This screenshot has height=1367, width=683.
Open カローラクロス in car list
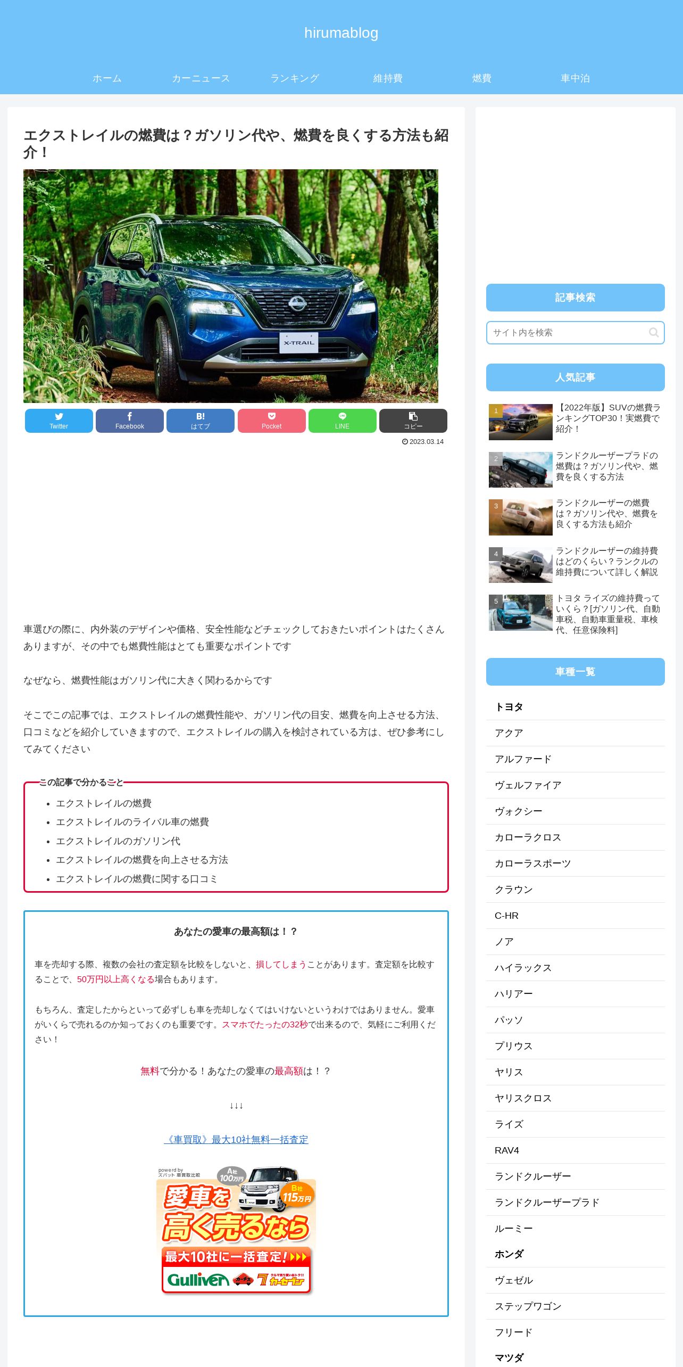click(575, 837)
